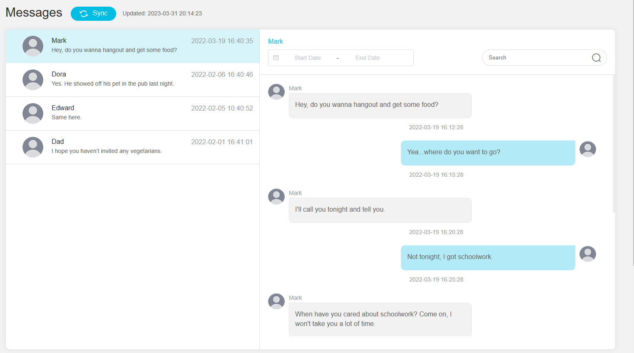Click the chat panel vertical scrollbar
This screenshot has height=353, width=634.
point(614,143)
